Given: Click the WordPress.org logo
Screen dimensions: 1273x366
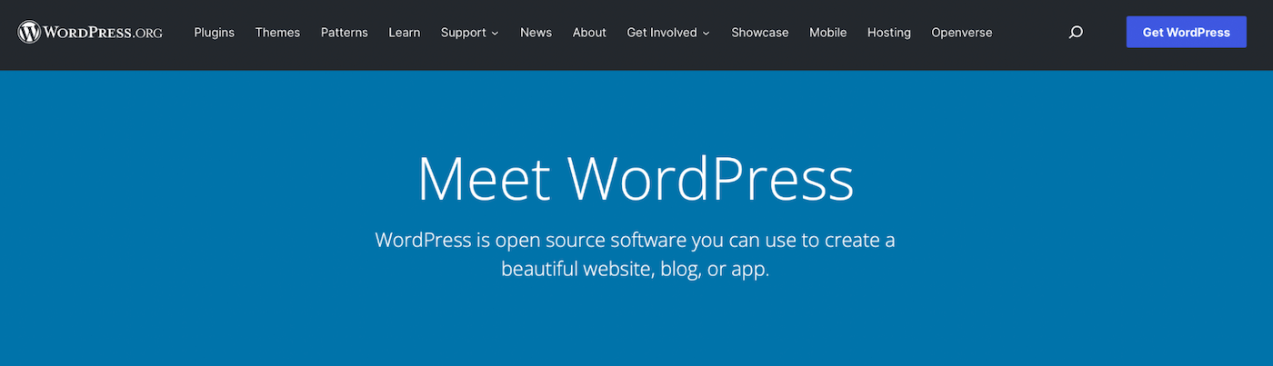Looking at the screenshot, I should [x=90, y=32].
